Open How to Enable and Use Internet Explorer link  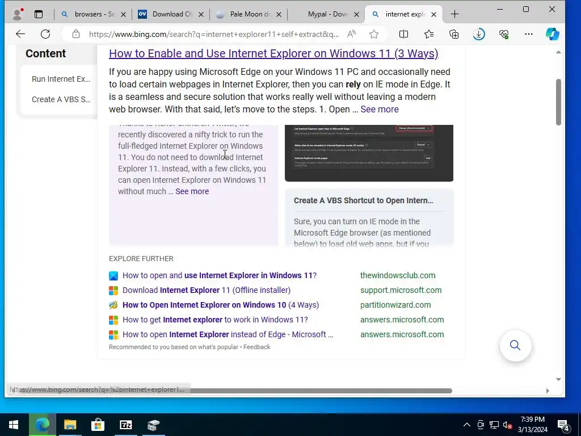click(x=273, y=53)
